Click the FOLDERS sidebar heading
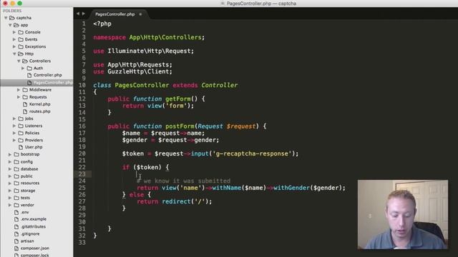This screenshot has height=257, width=458. [x=12, y=11]
